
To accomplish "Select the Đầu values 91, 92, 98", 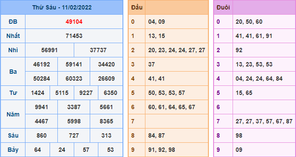I will (x=161, y=150).
